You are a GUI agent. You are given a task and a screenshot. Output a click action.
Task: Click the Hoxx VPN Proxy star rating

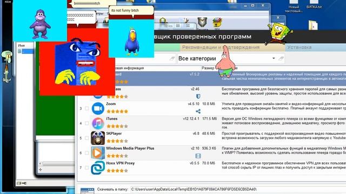point(117,171)
